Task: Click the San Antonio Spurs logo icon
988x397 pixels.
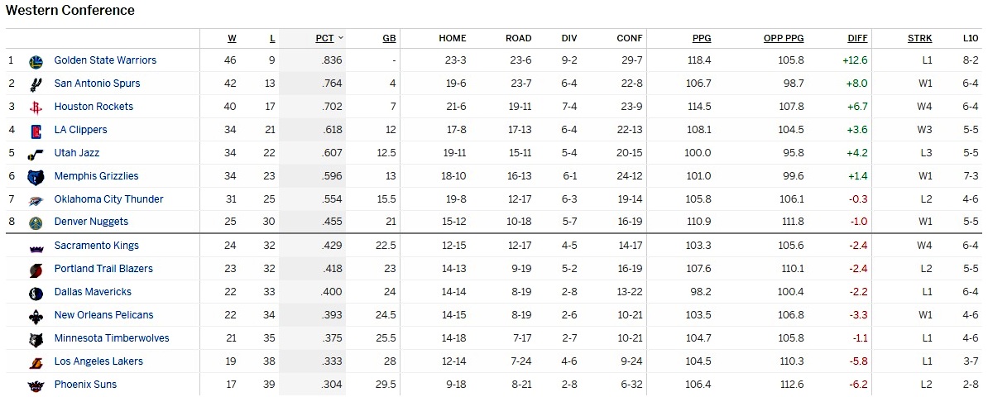Action: tap(36, 84)
